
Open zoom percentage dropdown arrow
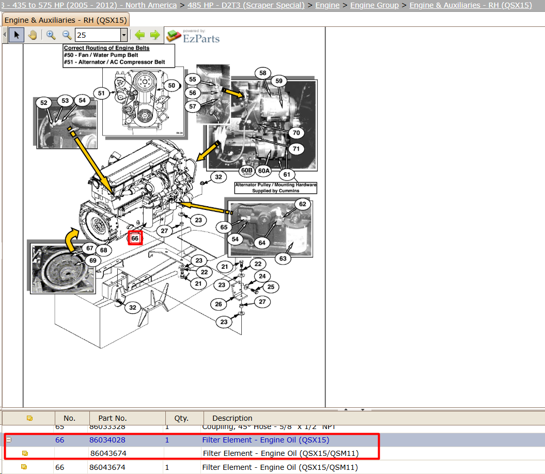(x=124, y=35)
